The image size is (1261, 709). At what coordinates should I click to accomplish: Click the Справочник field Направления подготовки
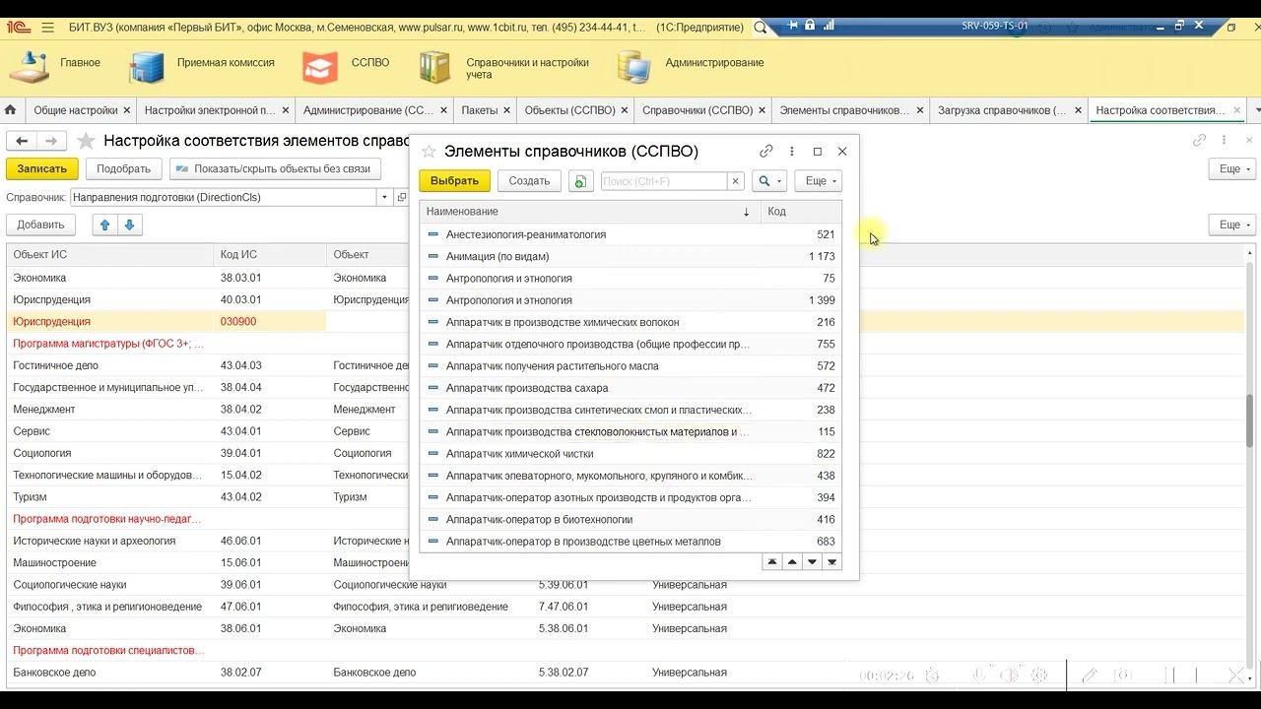coord(225,197)
